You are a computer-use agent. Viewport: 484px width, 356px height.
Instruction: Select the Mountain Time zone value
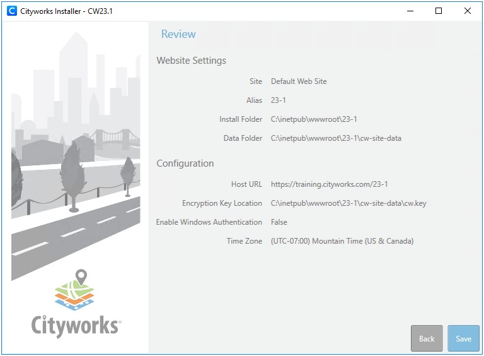[342, 241]
